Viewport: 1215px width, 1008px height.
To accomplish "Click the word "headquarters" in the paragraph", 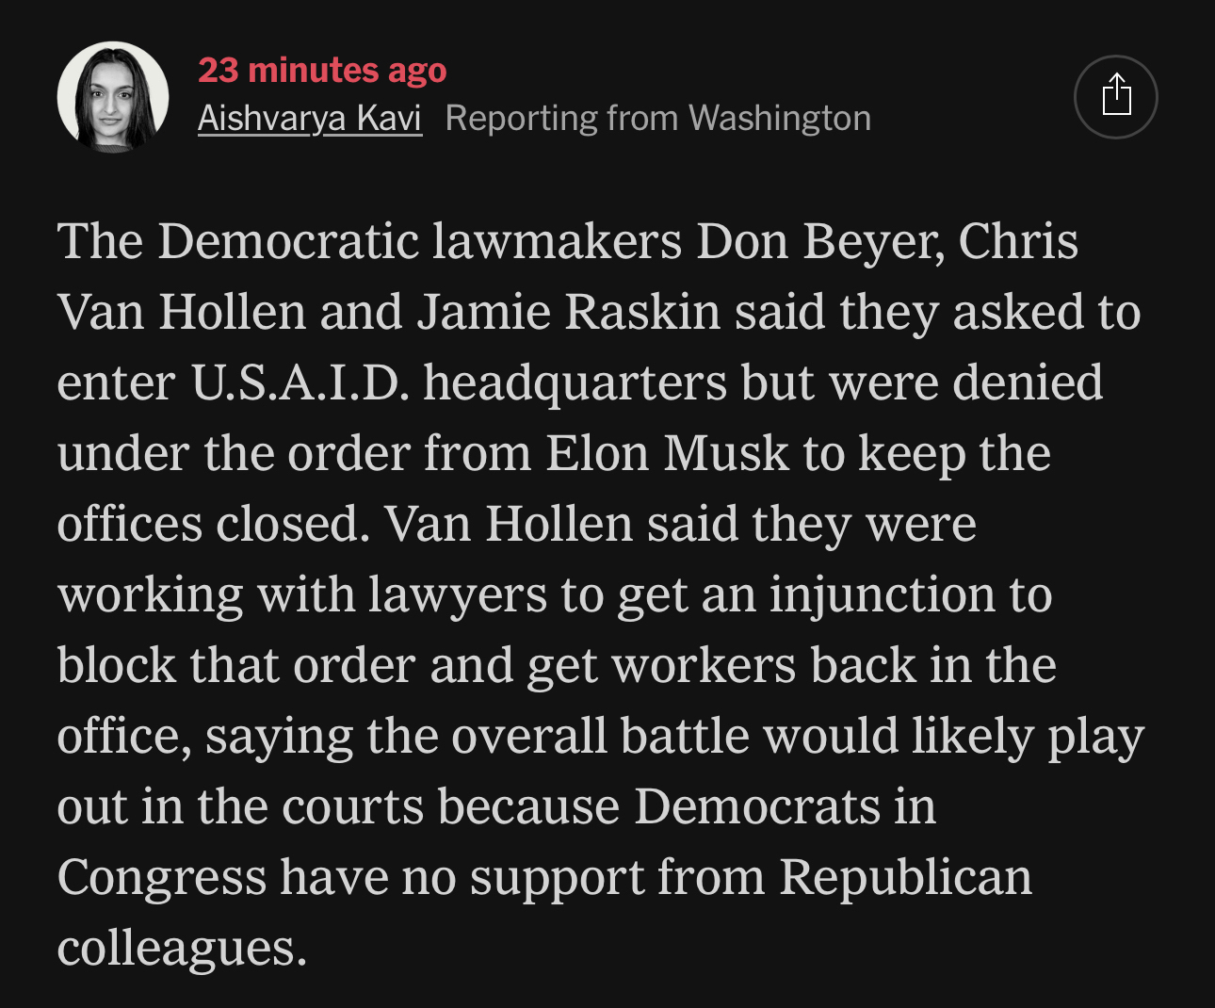I will [575, 382].
